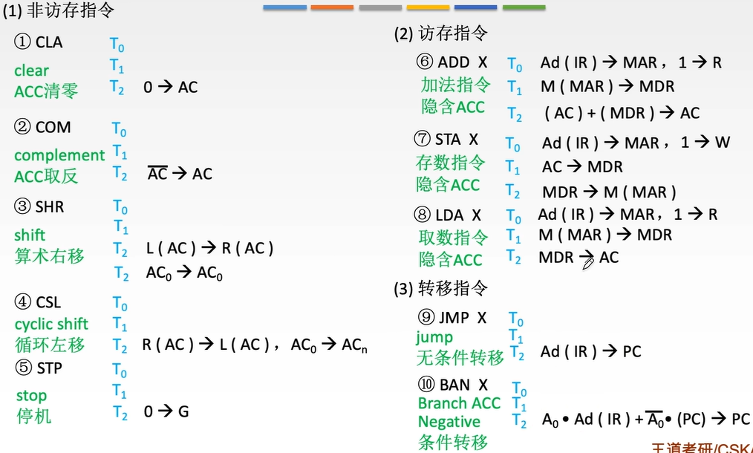Click the ⑥ ADD X instruction label
This screenshot has height=453, width=753.
pyautogui.click(x=452, y=62)
